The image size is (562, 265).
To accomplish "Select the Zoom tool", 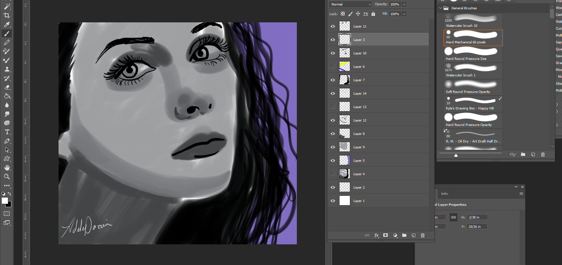I will pyautogui.click(x=7, y=177).
